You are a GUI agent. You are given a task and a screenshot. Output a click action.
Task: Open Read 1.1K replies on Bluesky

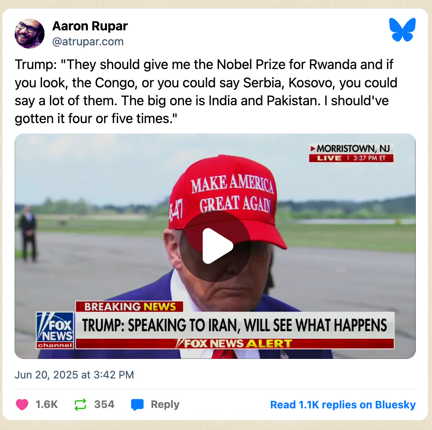[x=343, y=405]
